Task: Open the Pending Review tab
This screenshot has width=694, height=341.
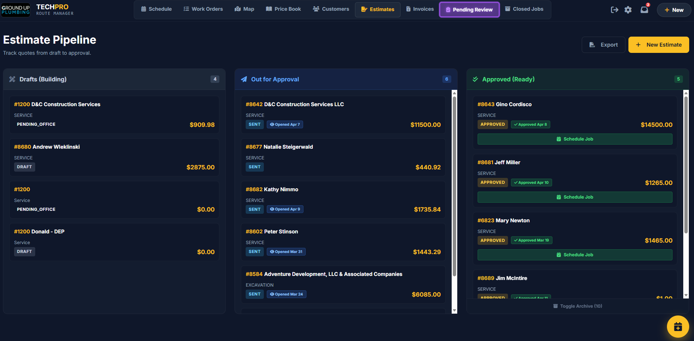Action: 469,10
